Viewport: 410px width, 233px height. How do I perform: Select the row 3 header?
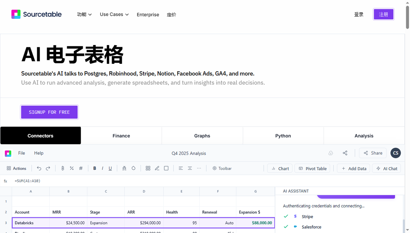coord(6,223)
